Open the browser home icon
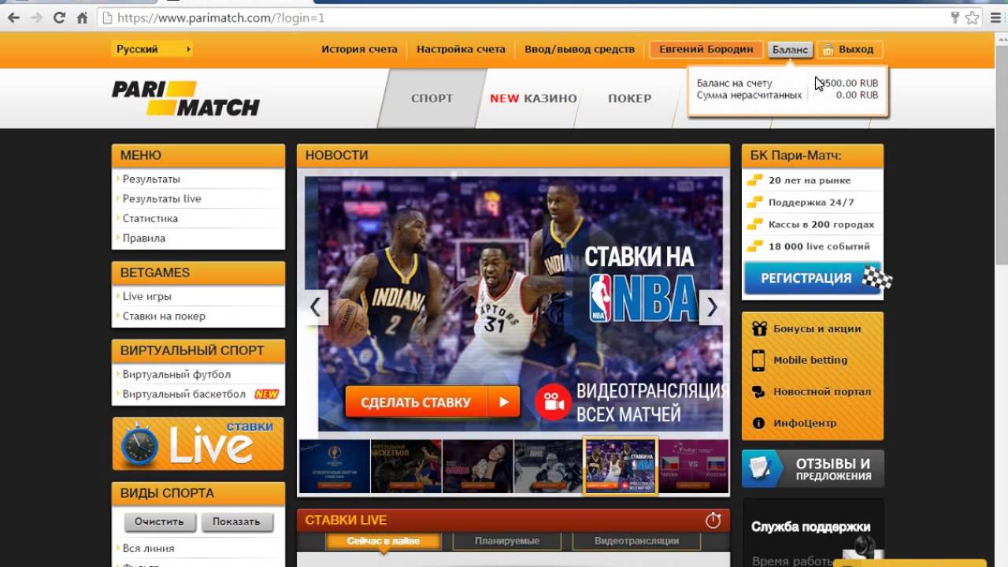Image resolution: width=1008 pixels, height=567 pixels. coord(82,17)
